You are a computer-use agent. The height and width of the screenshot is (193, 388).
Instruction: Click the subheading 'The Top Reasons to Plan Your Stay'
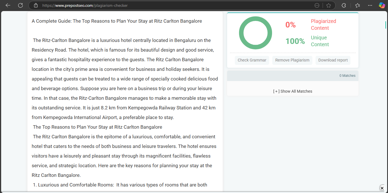[x=97, y=127]
